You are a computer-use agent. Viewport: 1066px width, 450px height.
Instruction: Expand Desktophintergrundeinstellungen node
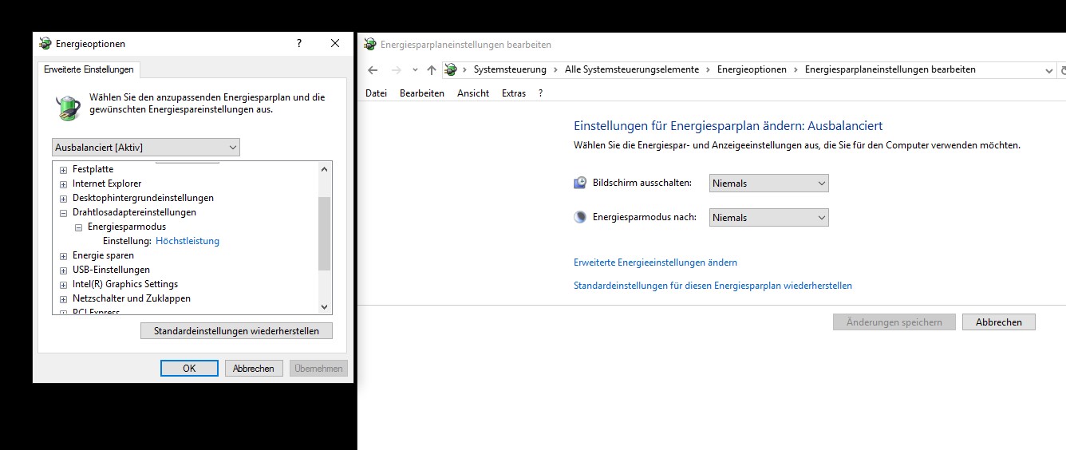64,199
